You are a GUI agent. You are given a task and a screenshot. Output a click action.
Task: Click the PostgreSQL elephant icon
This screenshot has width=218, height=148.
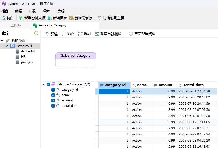coord(13,46)
